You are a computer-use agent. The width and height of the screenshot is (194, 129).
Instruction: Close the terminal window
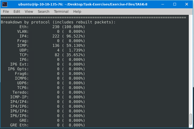click(186, 4)
